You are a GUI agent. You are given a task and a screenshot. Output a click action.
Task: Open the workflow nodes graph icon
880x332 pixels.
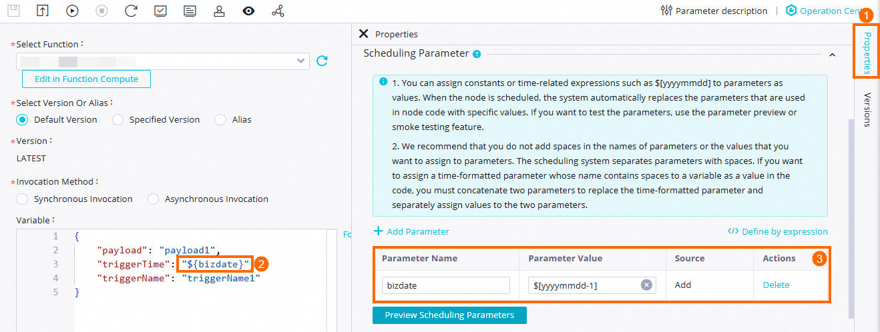[x=278, y=11]
